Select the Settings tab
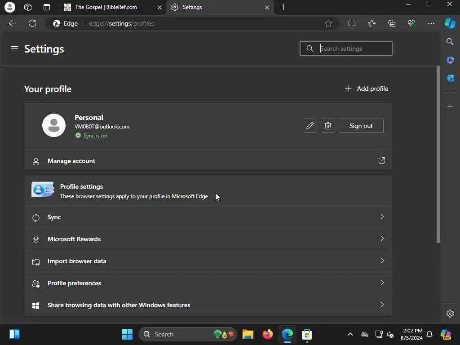 [x=220, y=7]
